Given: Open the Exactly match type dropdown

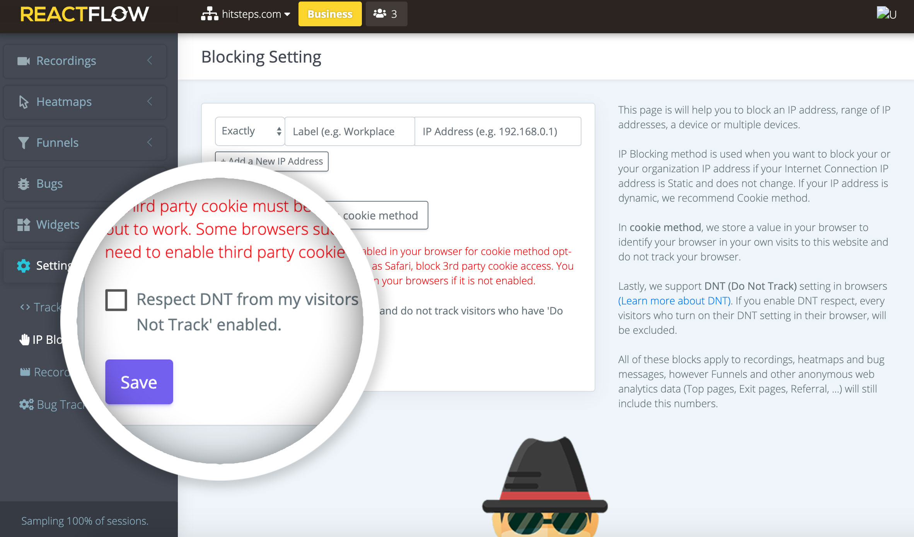Looking at the screenshot, I should click(x=250, y=131).
